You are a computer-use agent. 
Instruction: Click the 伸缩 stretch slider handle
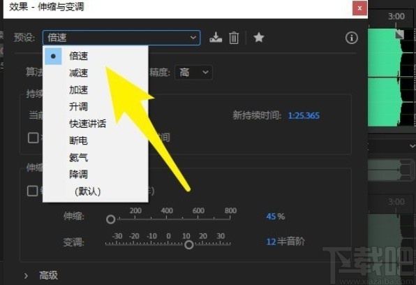point(111,219)
